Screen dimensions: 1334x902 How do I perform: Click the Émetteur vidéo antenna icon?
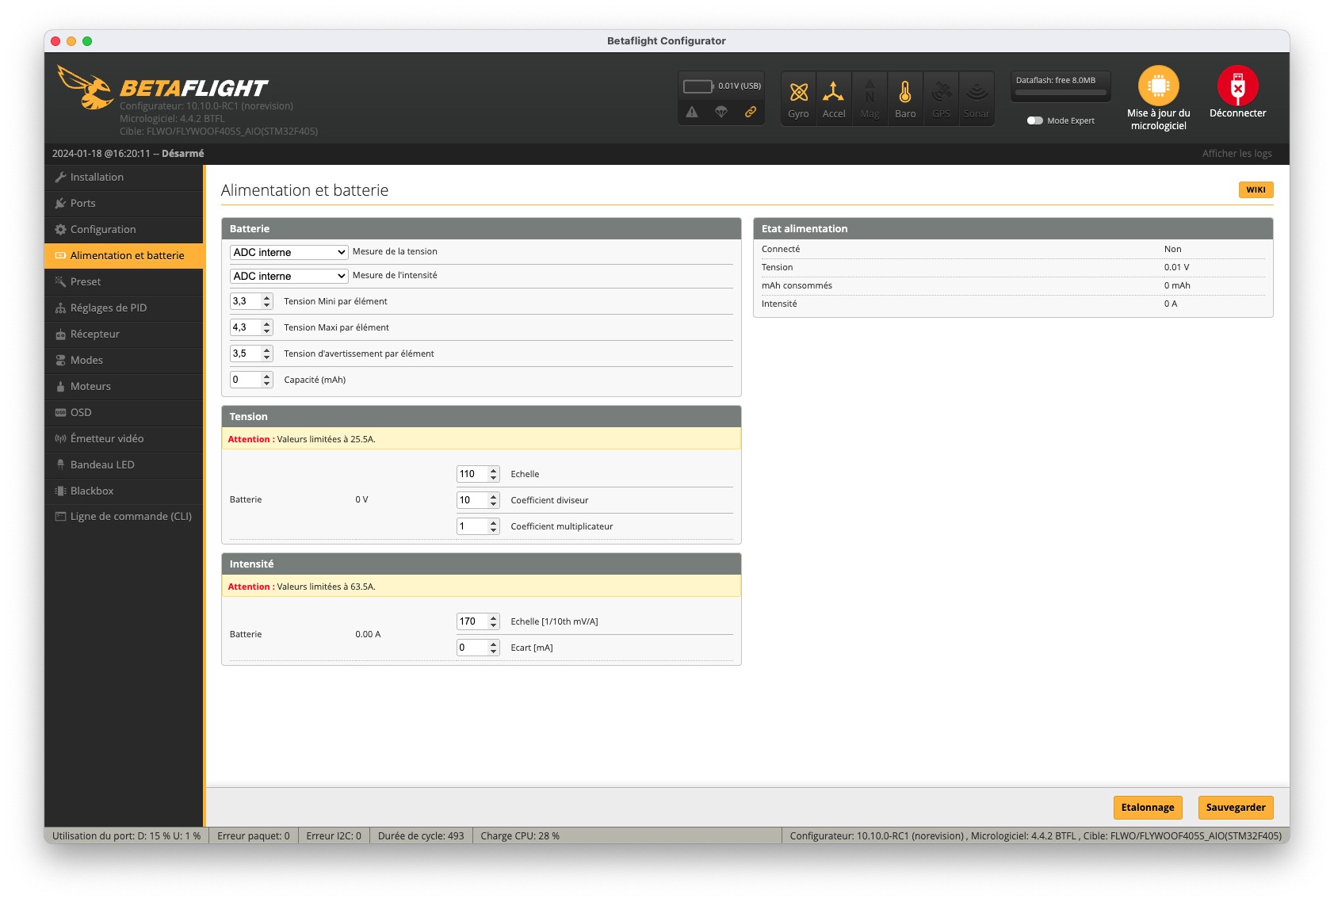point(60,438)
